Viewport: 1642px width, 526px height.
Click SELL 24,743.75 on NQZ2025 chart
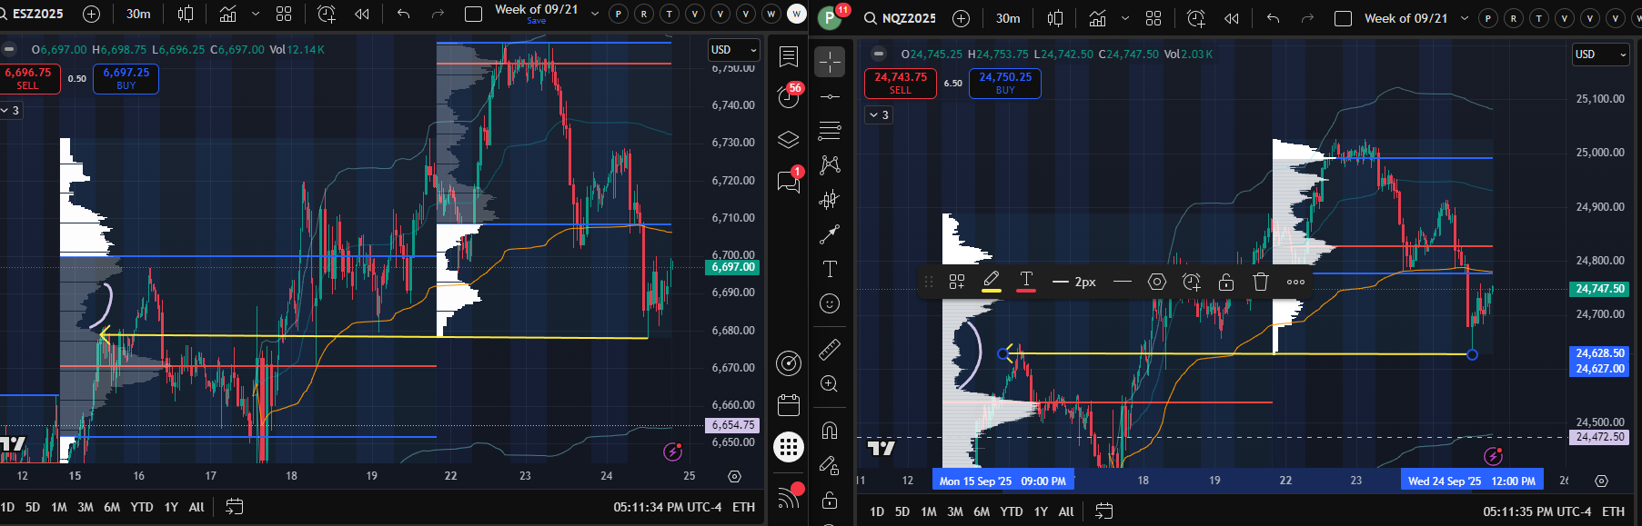click(900, 84)
